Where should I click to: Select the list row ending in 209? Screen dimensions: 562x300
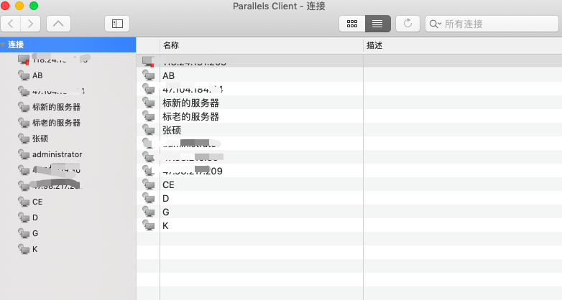tap(349, 171)
